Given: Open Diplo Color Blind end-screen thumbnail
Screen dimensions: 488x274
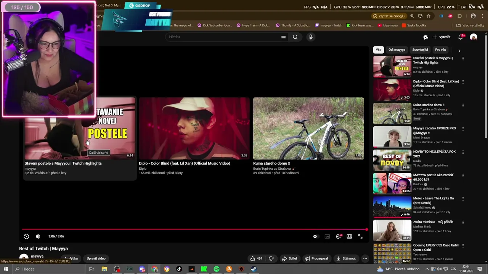Looking at the screenshot, I should 194,128.
